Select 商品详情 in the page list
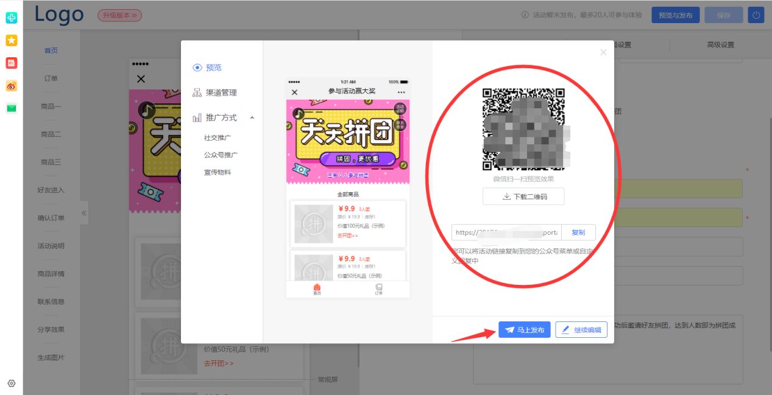This screenshot has width=772, height=395. [51, 273]
